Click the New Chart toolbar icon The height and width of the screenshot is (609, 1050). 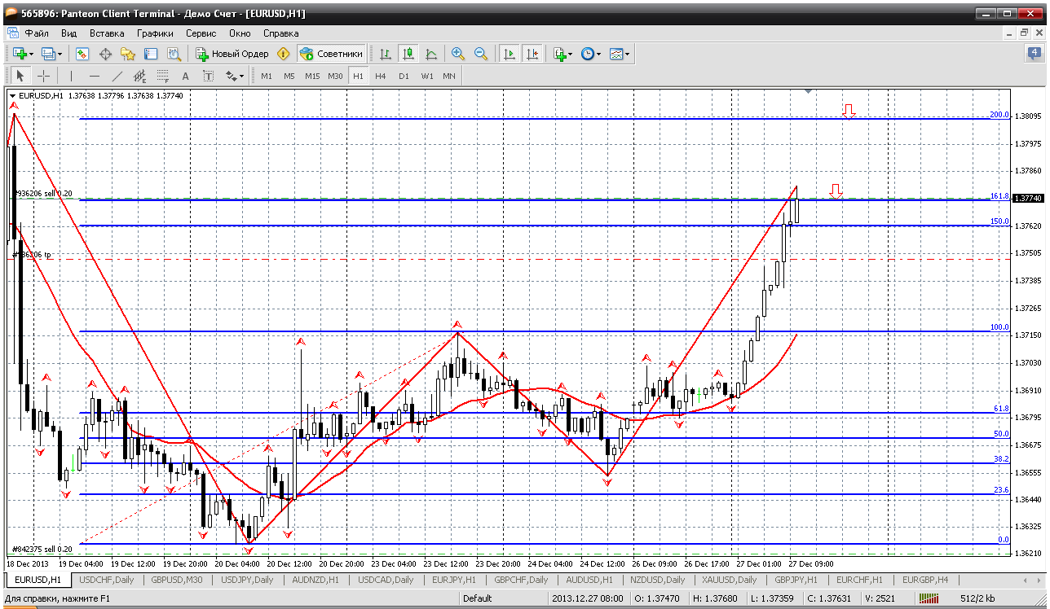[20, 54]
